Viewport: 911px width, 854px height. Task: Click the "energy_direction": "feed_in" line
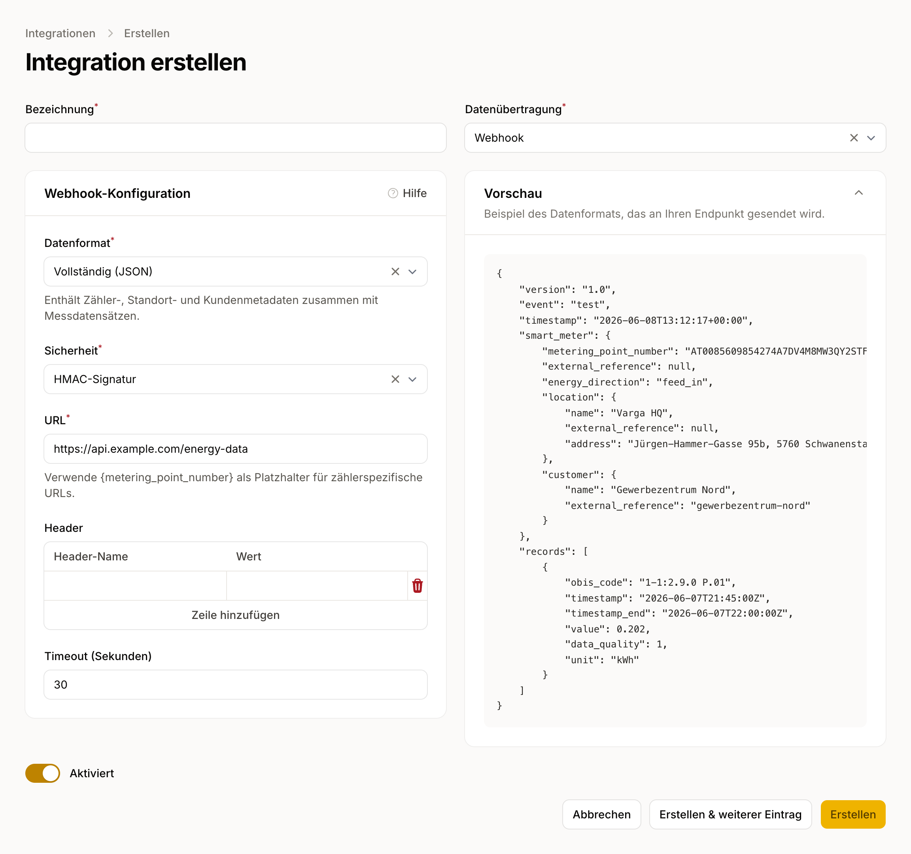point(627,382)
